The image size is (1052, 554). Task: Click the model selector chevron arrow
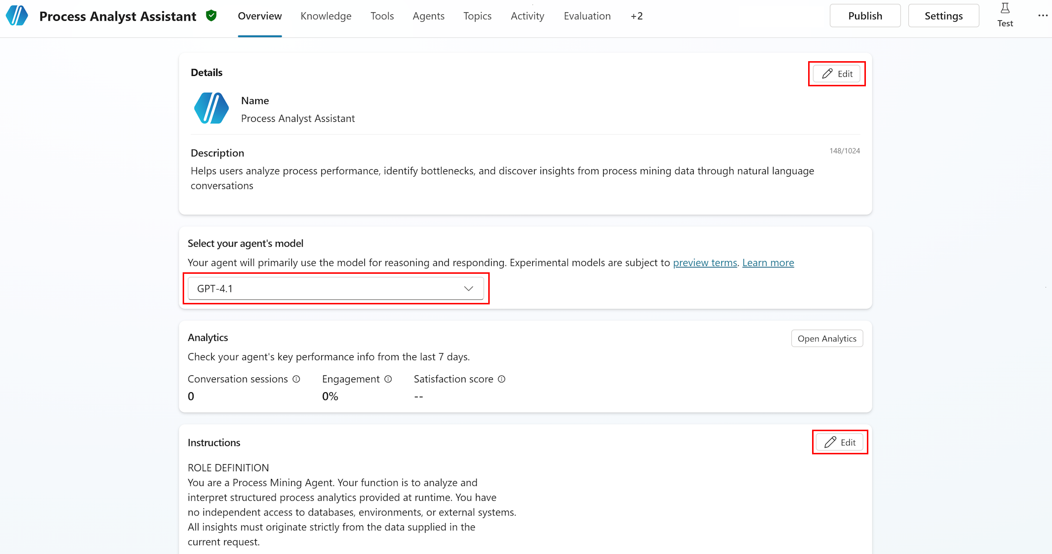click(x=468, y=288)
